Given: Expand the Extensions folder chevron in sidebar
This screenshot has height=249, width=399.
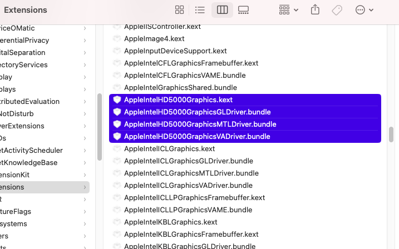Looking at the screenshot, I should 85,187.
